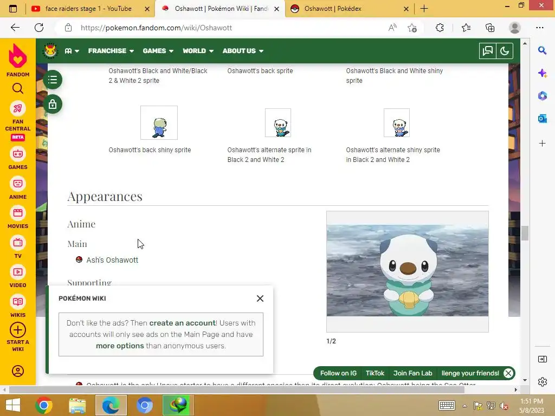Expand the WORLD menu
The width and height of the screenshot is (555, 416).
click(x=198, y=51)
